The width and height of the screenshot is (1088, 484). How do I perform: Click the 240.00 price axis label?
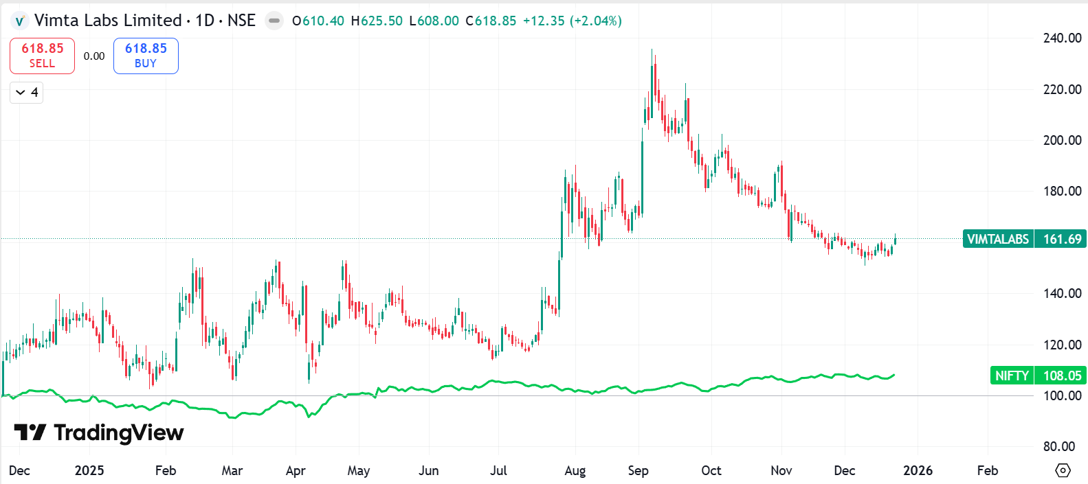[1062, 38]
